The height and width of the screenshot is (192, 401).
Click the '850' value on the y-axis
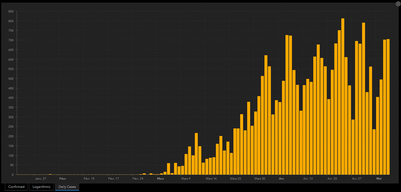pyautogui.click(x=11, y=11)
